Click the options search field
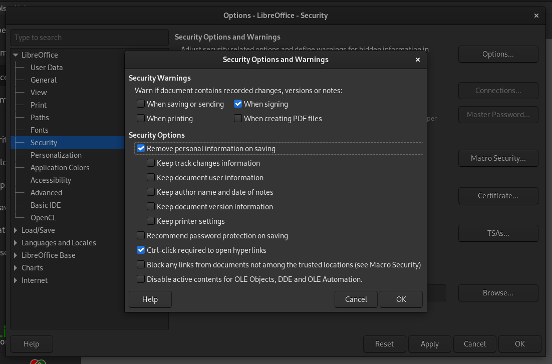The width and height of the screenshot is (552, 364). (x=89, y=38)
